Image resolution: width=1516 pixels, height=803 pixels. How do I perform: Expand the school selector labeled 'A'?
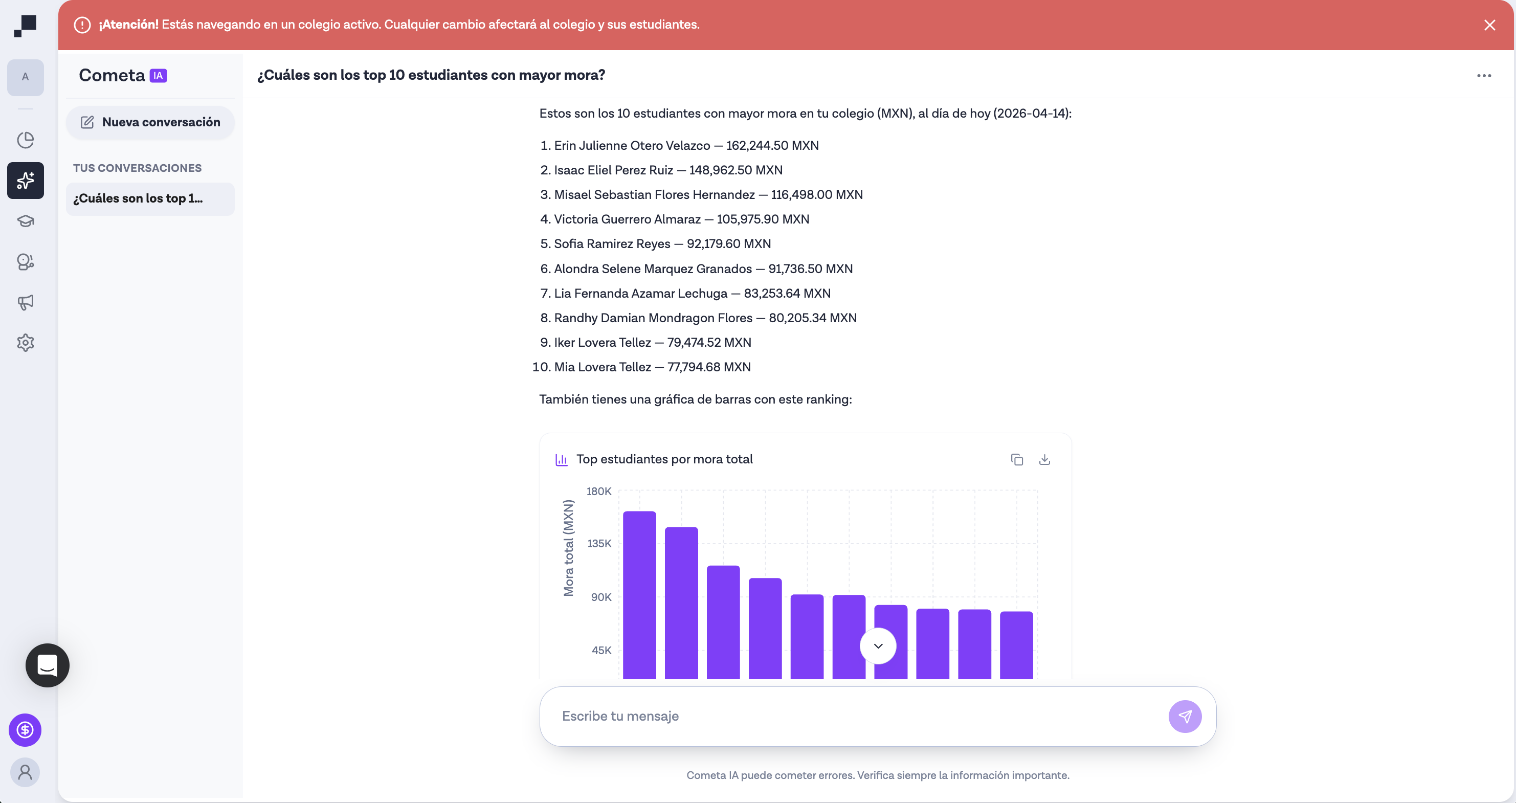click(25, 77)
